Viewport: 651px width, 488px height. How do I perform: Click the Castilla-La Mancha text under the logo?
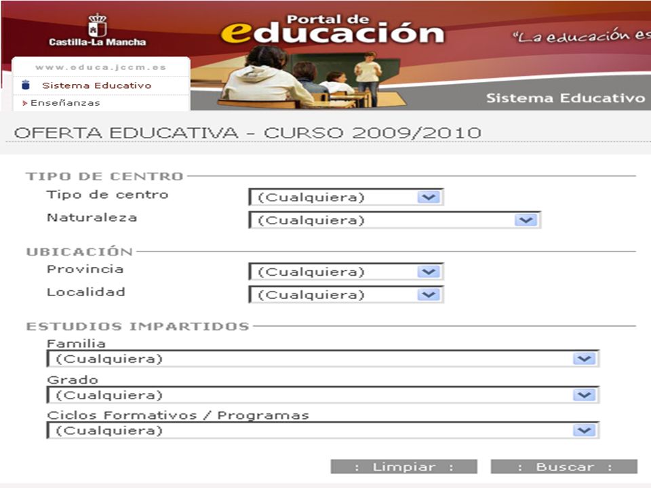98,42
